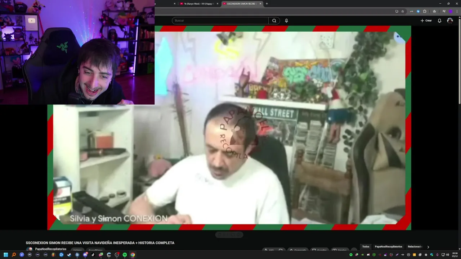The height and width of the screenshot is (259, 461).
Task: Open the clock showing 20:26
Action: click(455, 255)
